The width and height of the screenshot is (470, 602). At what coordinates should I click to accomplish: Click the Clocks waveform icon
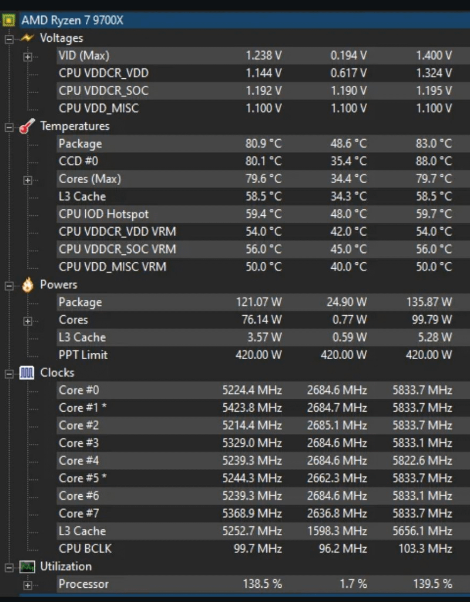(27, 373)
